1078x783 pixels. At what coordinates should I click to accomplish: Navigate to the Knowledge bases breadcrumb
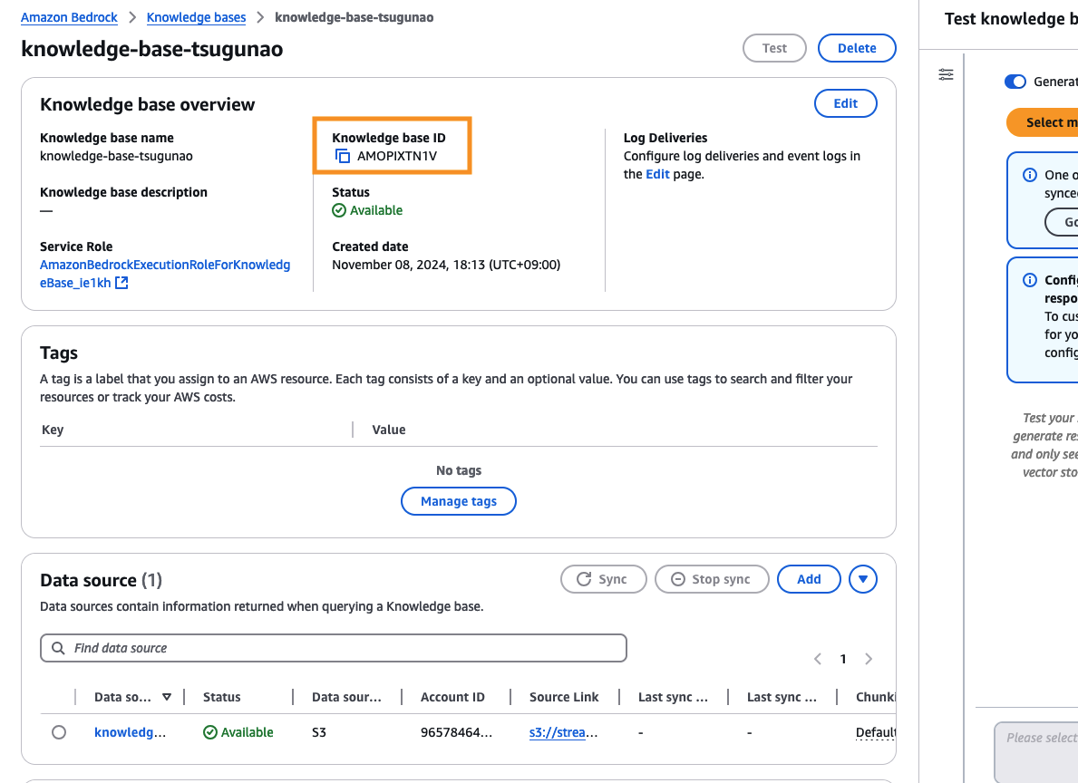click(196, 17)
